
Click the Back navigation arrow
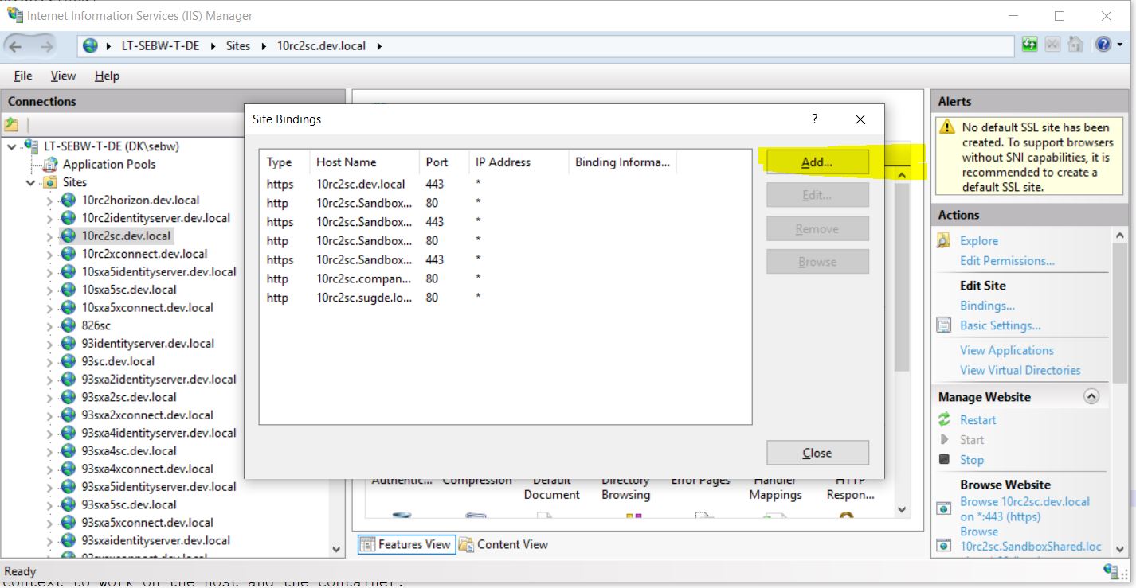point(17,46)
